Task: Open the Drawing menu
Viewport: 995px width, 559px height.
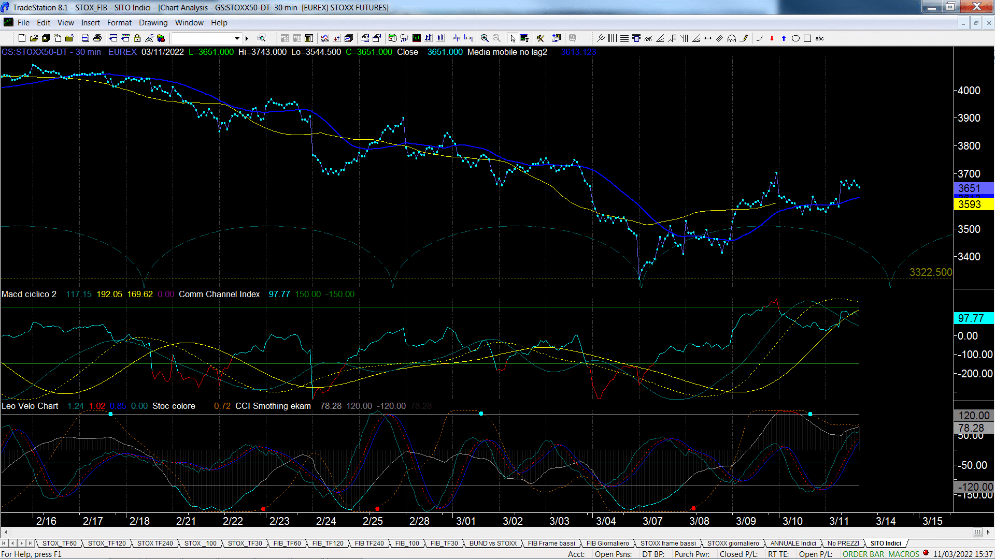Action: click(x=153, y=23)
